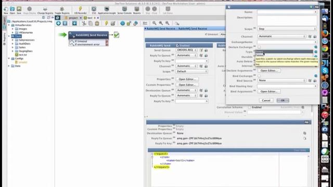This screenshot has width=333, height=187.
Task: Open the Send Queue ORDERS.REQ dropdown
Action: 186,50
